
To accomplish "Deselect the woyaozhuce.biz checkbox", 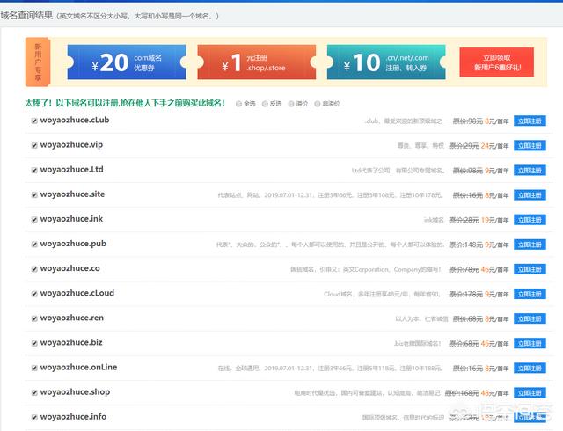I will pyautogui.click(x=33, y=344).
